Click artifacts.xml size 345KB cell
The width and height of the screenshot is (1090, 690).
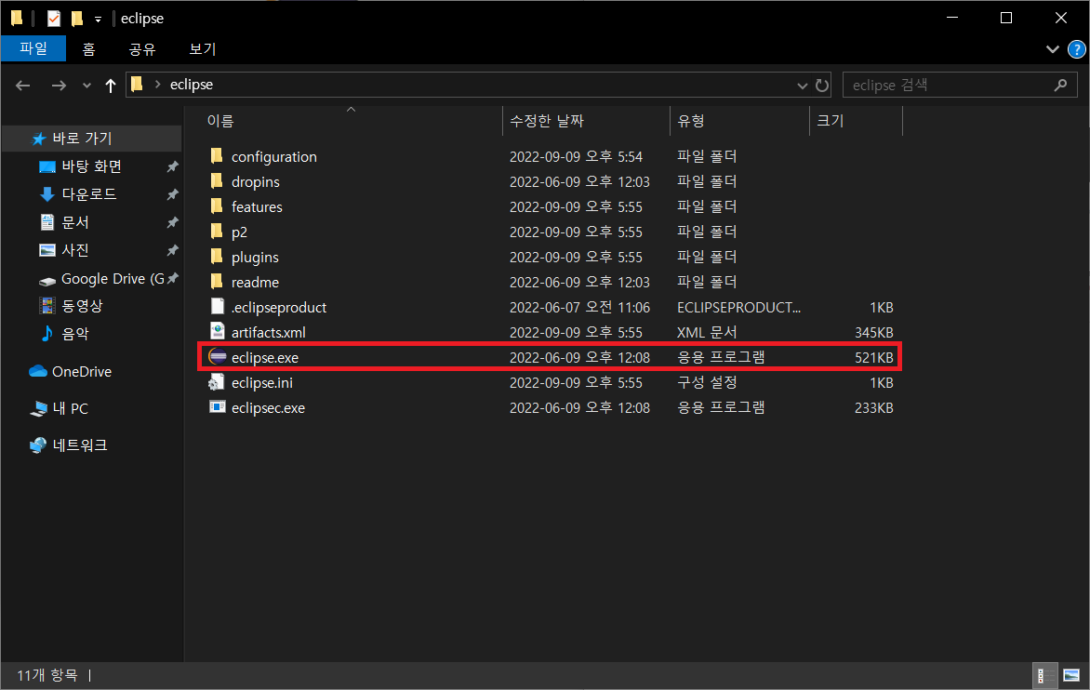[874, 332]
